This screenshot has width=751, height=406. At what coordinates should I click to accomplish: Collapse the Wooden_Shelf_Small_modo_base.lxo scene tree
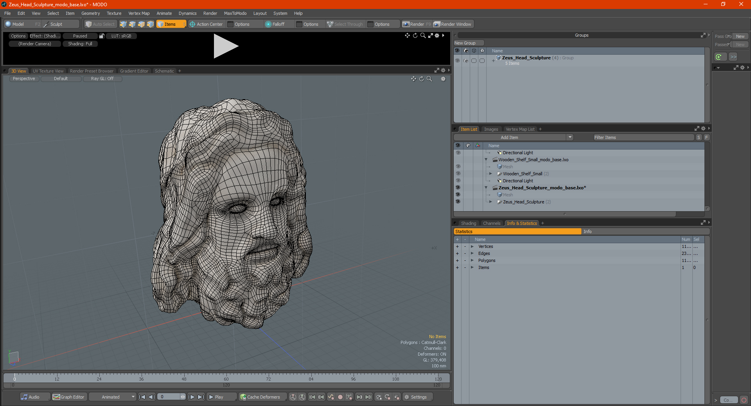pos(486,160)
